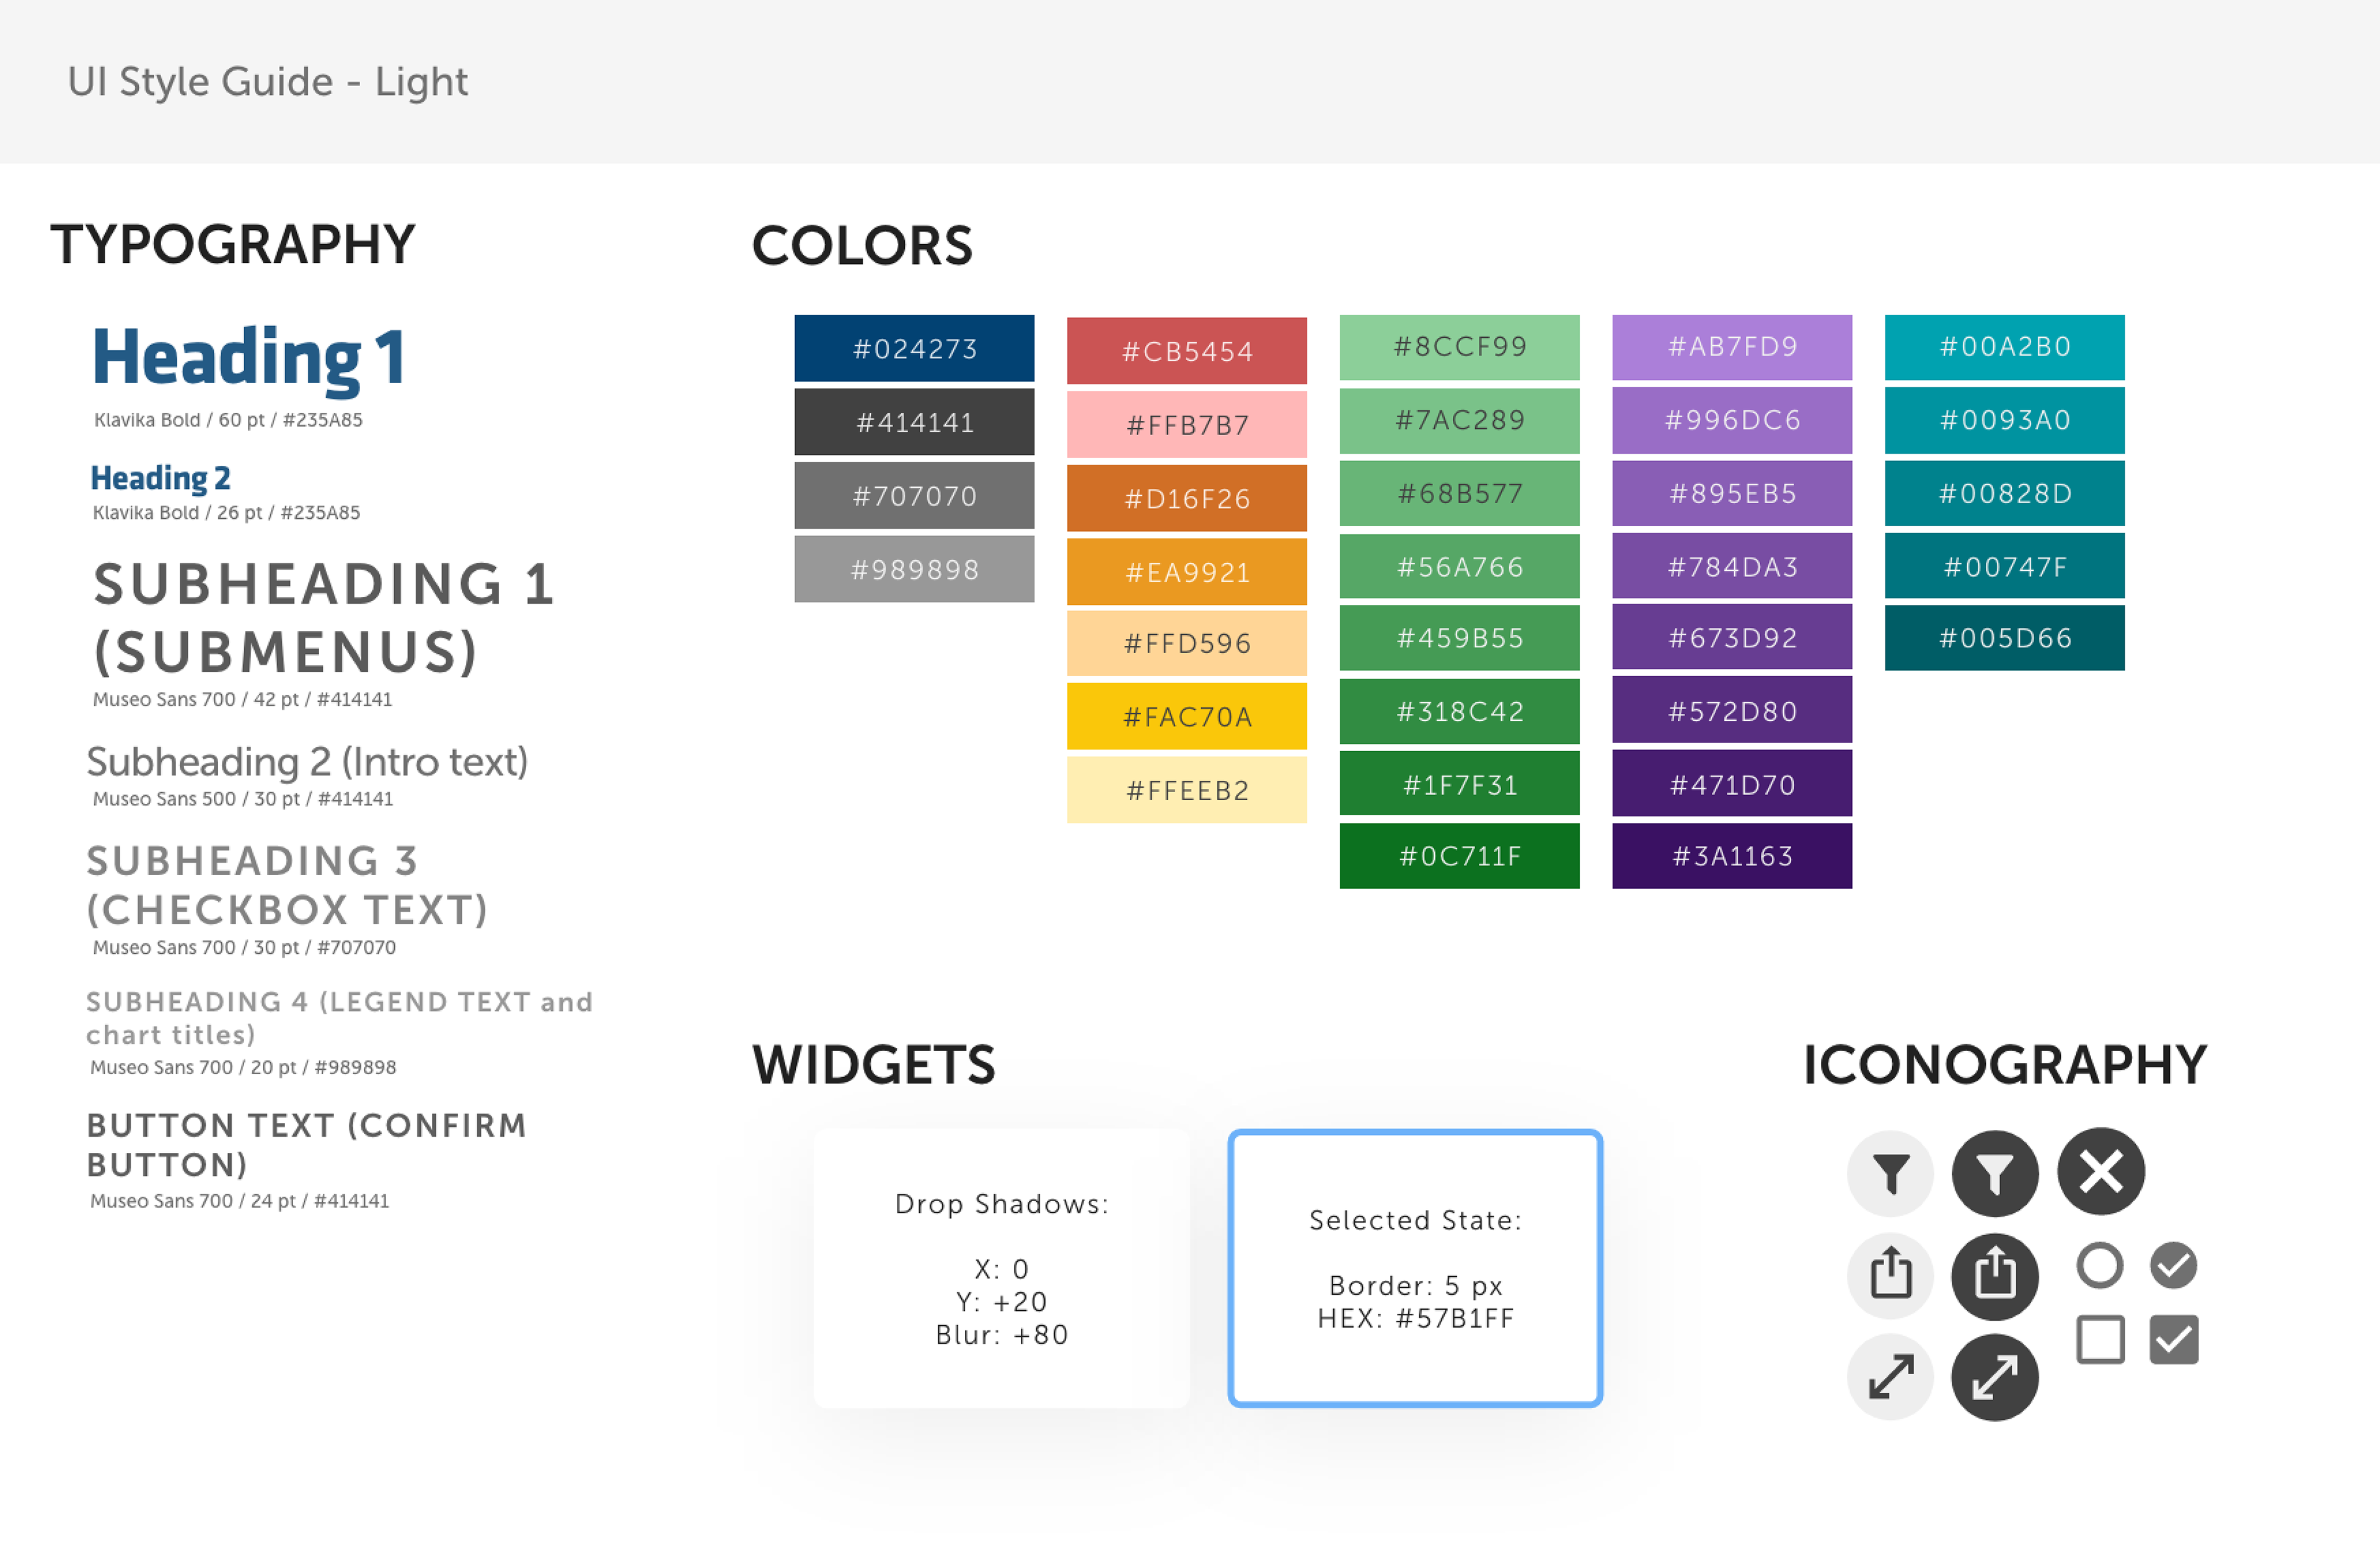Choose the #459B55 green swatch

click(1460, 638)
